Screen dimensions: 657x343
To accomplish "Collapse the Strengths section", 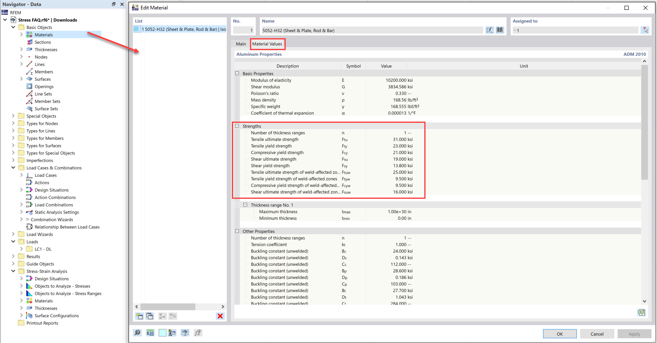I will tap(237, 126).
